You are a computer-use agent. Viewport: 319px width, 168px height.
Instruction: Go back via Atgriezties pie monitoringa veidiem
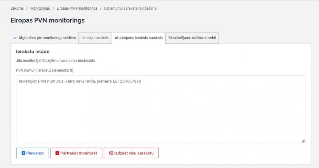point(47,38)
